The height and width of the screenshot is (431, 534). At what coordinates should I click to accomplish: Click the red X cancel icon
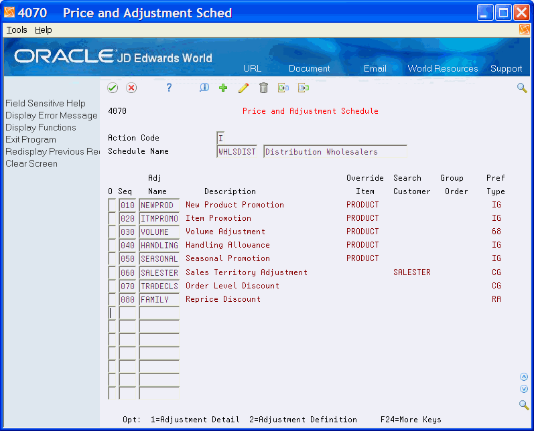131,88
